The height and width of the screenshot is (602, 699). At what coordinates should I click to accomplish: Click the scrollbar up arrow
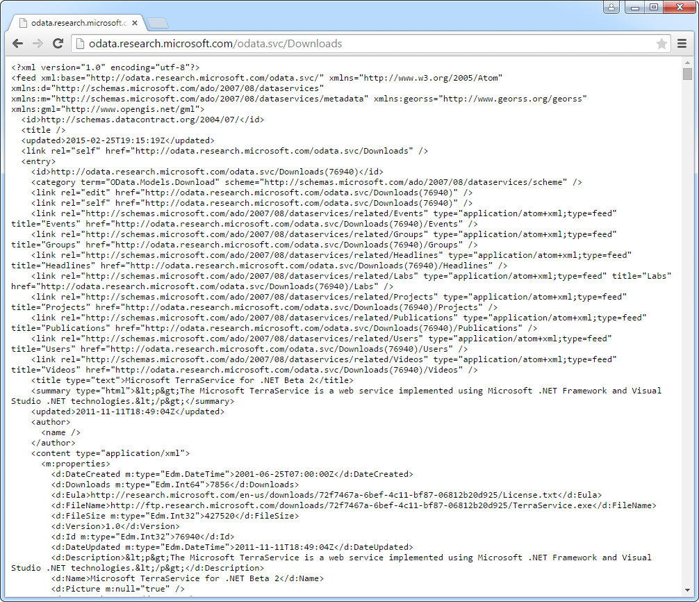pyautogui.click(x=687, y=62)
